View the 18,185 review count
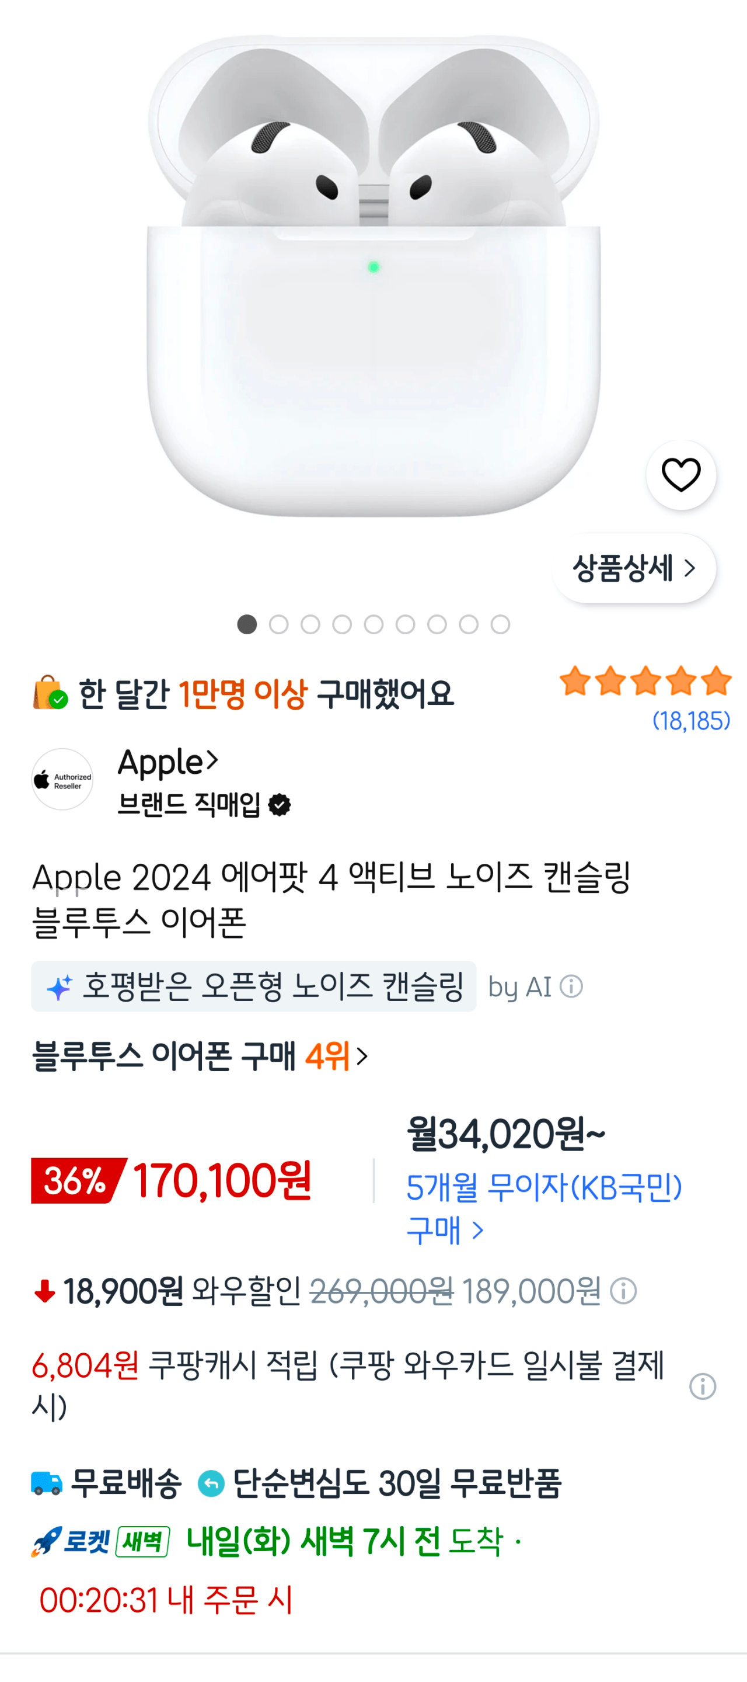 (691, 721)
